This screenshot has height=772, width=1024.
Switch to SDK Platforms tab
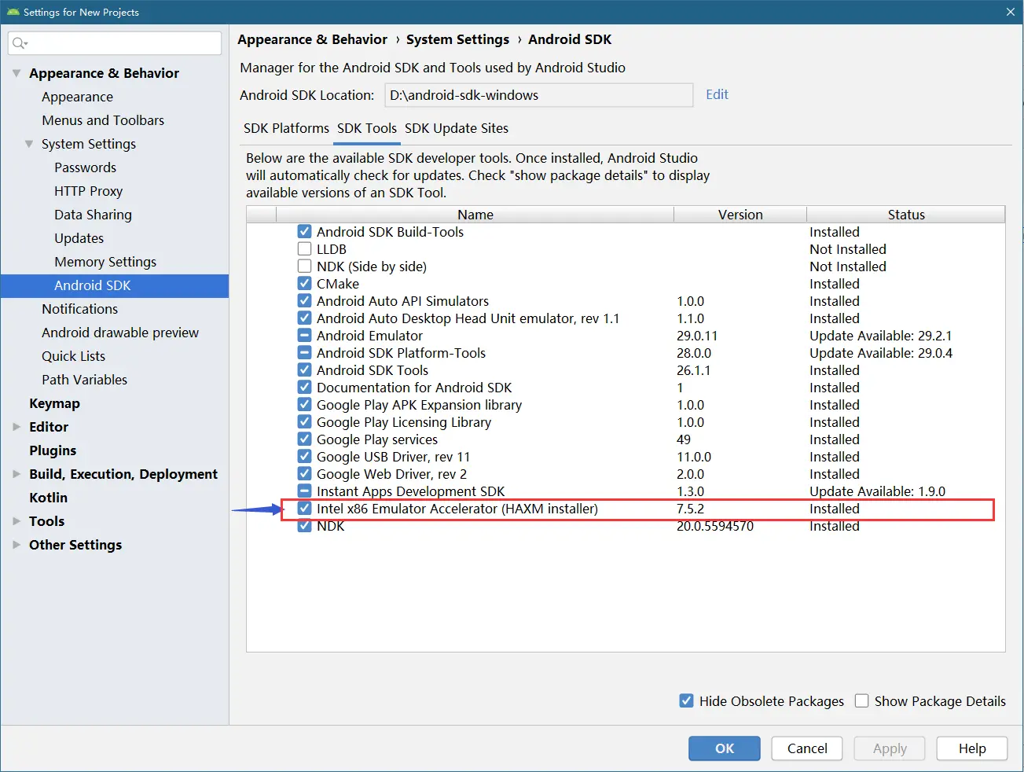[x=286, y=128]
